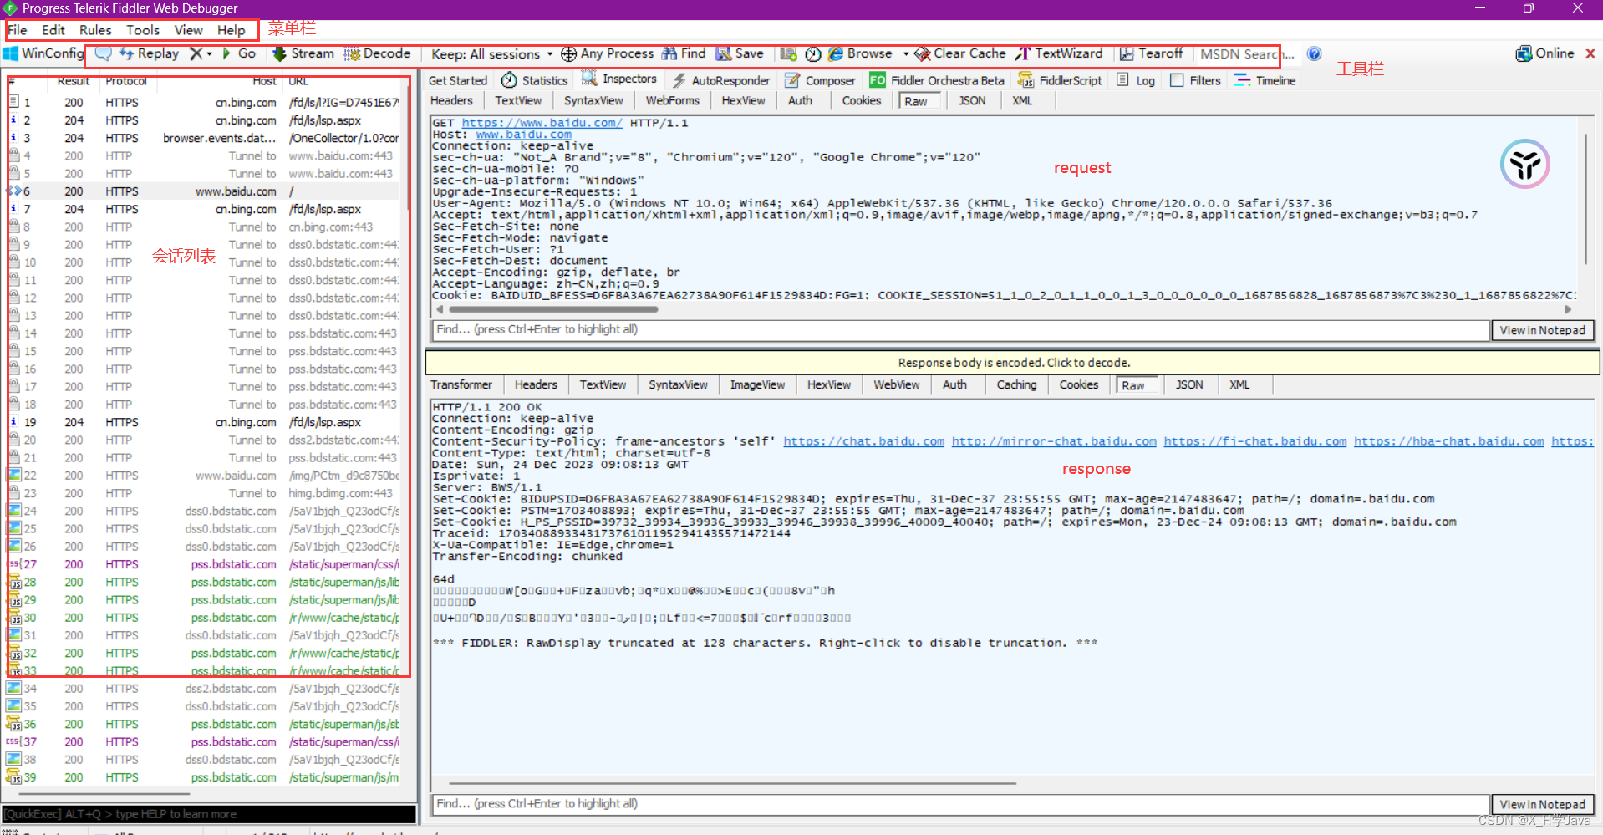1603x835 pixels.
Task: Switch to the Composer tab
Action: click(x=820, y=80)
